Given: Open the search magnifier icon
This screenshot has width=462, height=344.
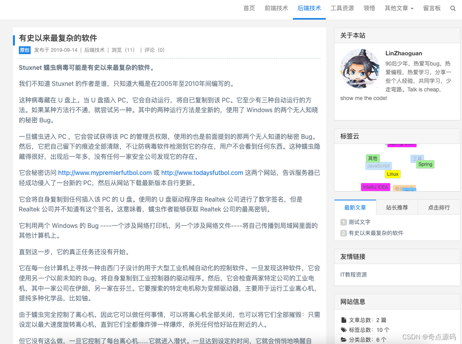Looking at the screenshot, I should (453, 9).
